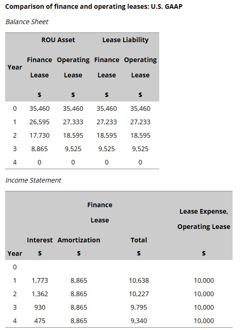Click the 8,865 value in balance sheet year 3
This screenshot has width=240, height=330.
click(39, 149)
